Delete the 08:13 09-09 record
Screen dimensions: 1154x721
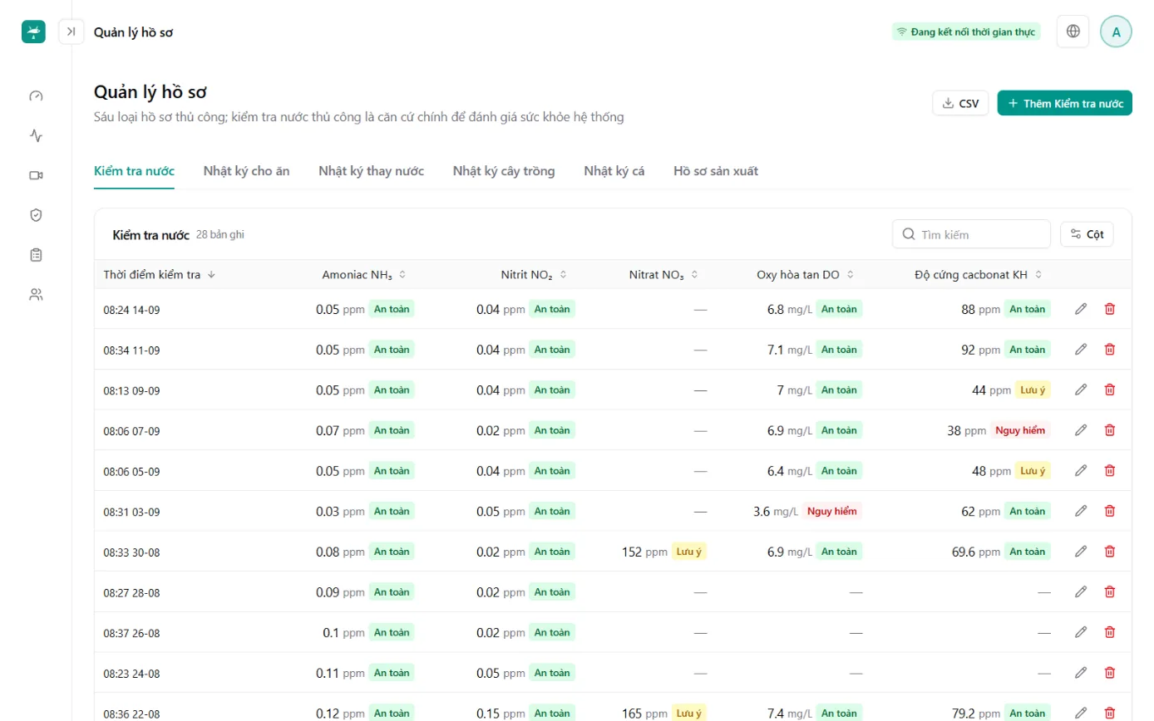pos(1109,390)
